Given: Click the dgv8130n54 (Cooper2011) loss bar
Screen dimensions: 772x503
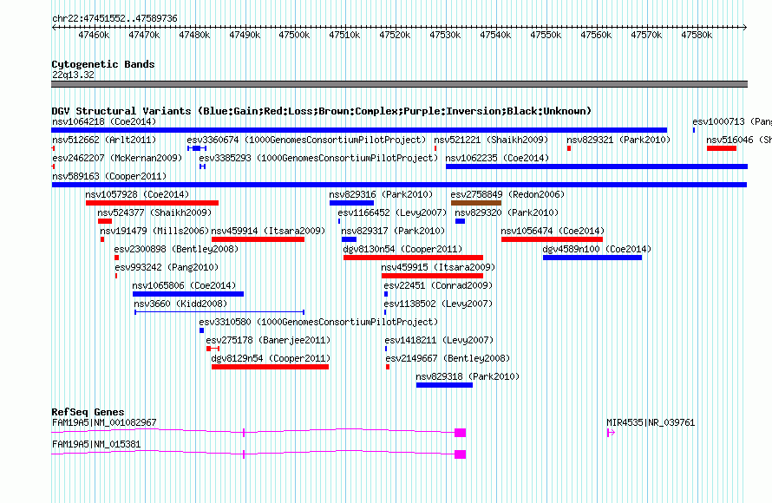Looking at the screenshot, I should point(413,258).
